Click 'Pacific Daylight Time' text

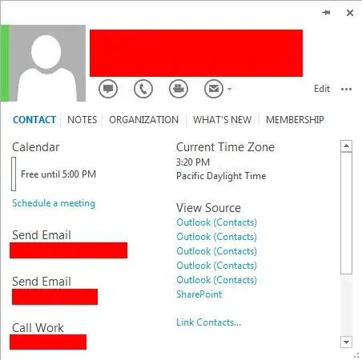coord(221,176)
